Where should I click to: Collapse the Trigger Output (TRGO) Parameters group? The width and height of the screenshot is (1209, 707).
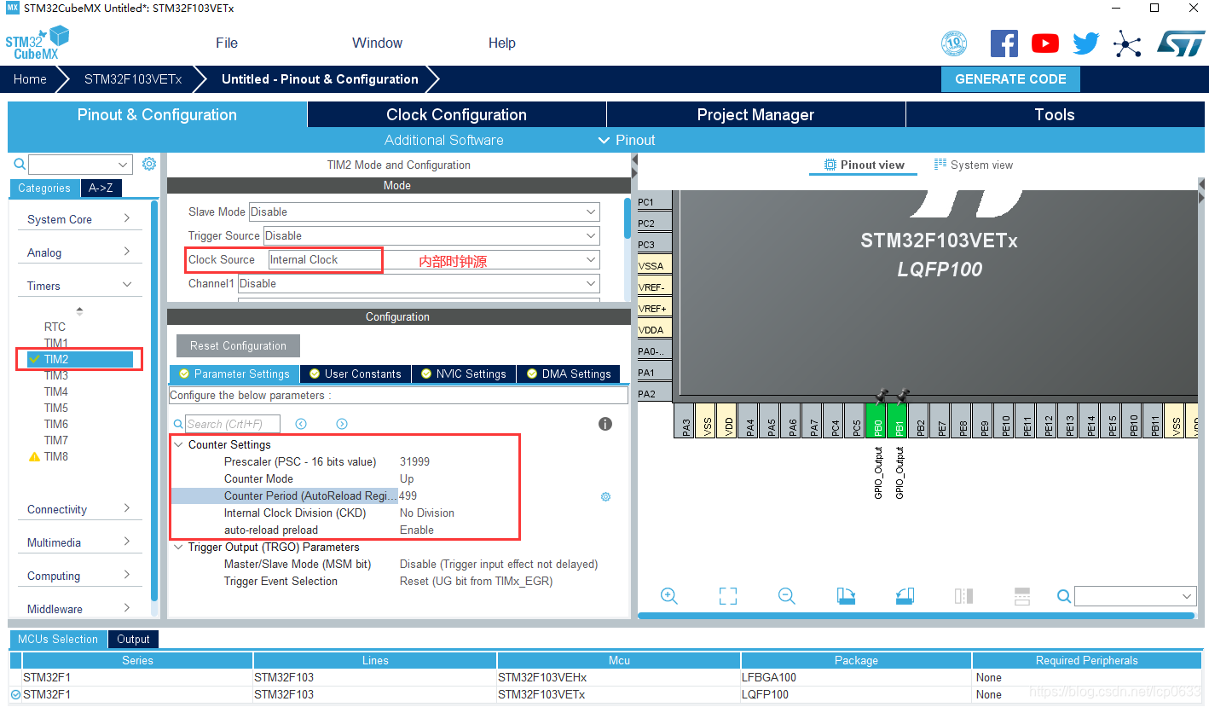click(178, 547)
